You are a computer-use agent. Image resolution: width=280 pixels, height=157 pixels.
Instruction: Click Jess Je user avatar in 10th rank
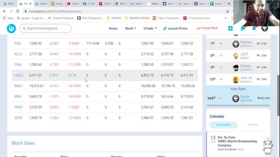(236, 79)
